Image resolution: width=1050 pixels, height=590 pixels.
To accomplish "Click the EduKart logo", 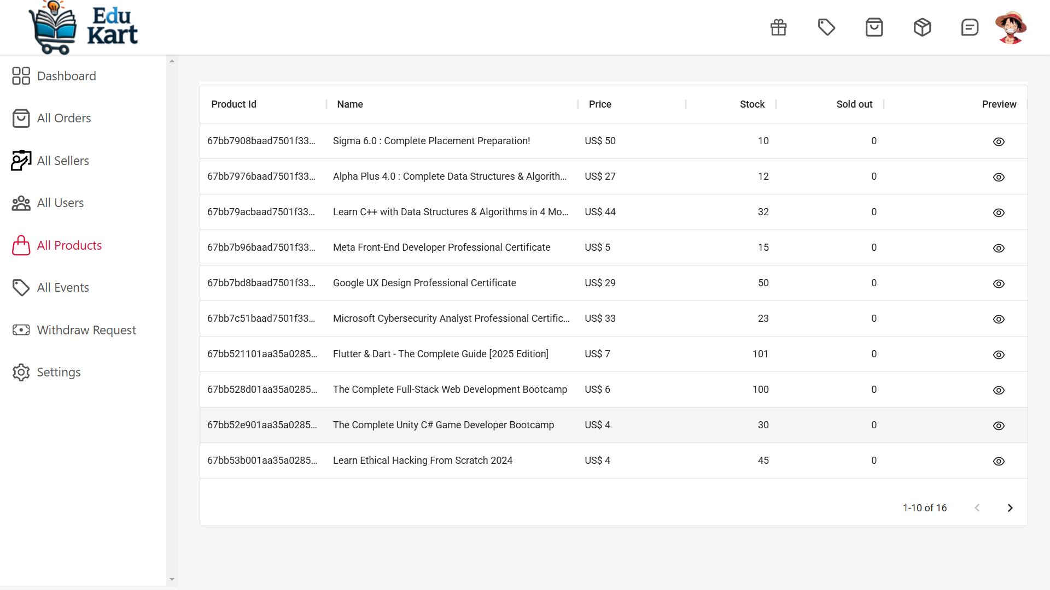I will coord(83,27).
